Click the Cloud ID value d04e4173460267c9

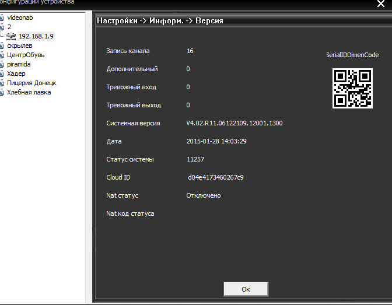pos(215,177)
